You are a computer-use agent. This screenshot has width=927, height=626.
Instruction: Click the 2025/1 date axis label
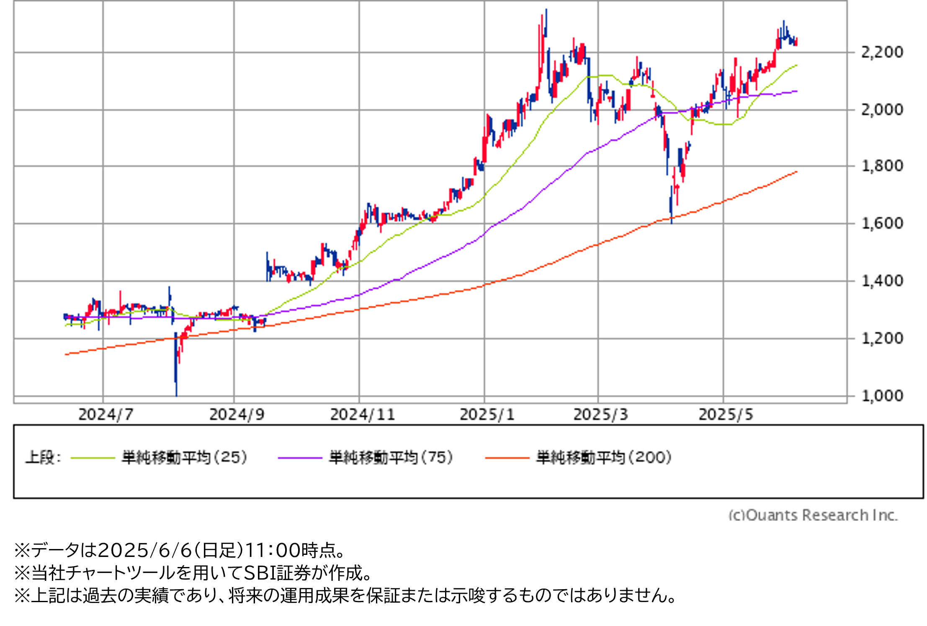(487, 415)
